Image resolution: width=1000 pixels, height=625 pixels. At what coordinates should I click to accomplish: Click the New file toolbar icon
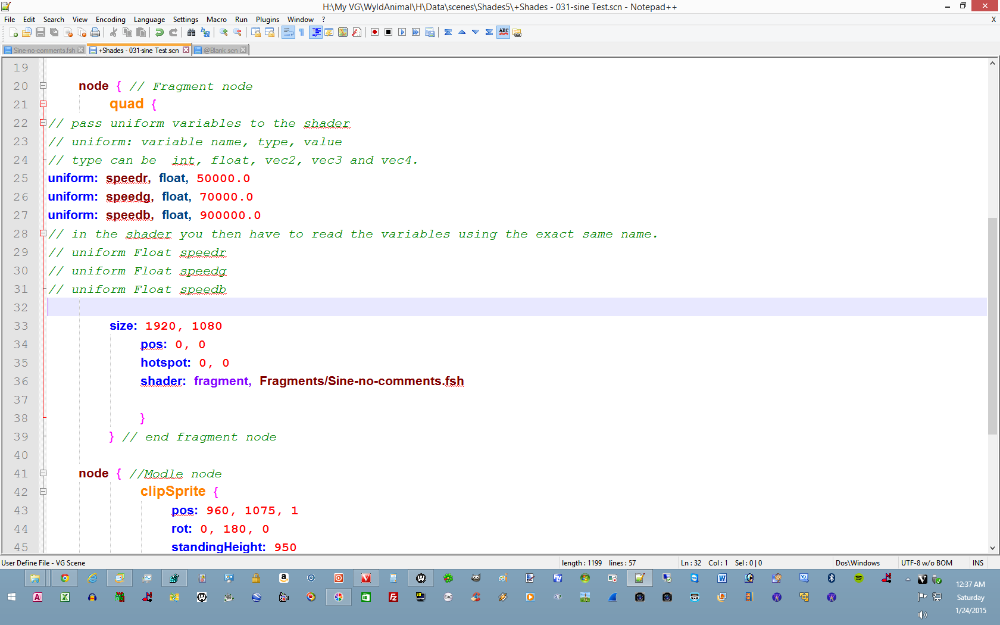tap(13, 32)
